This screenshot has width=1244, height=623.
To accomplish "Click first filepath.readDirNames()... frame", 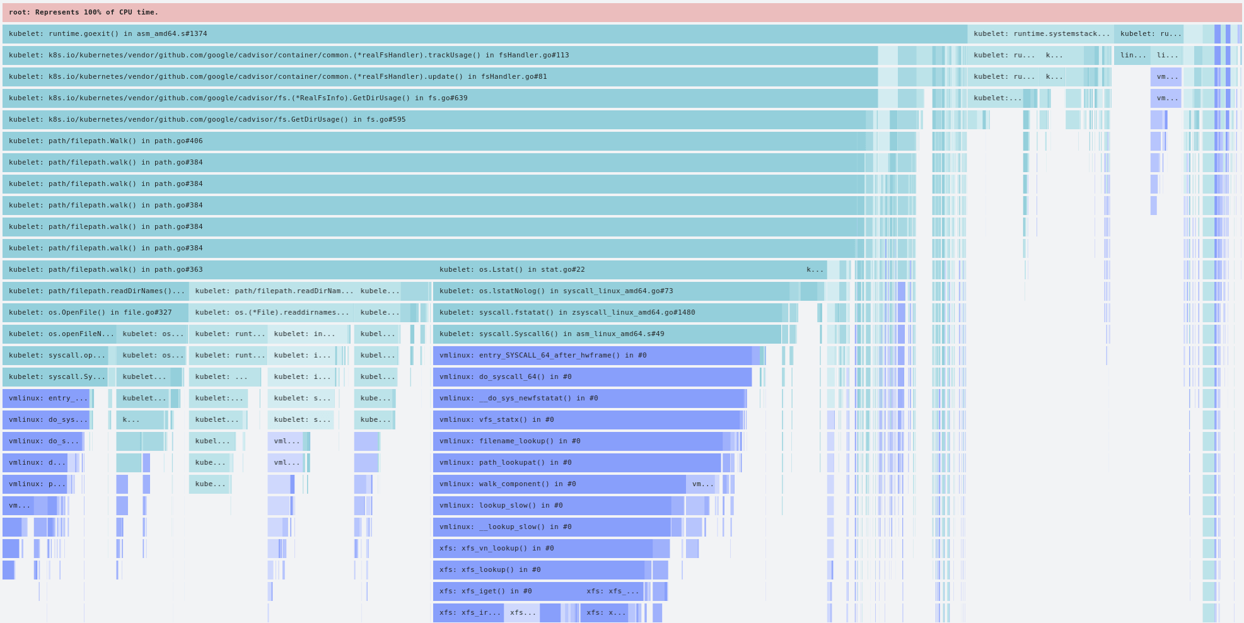I will click(x=95, y=291).
